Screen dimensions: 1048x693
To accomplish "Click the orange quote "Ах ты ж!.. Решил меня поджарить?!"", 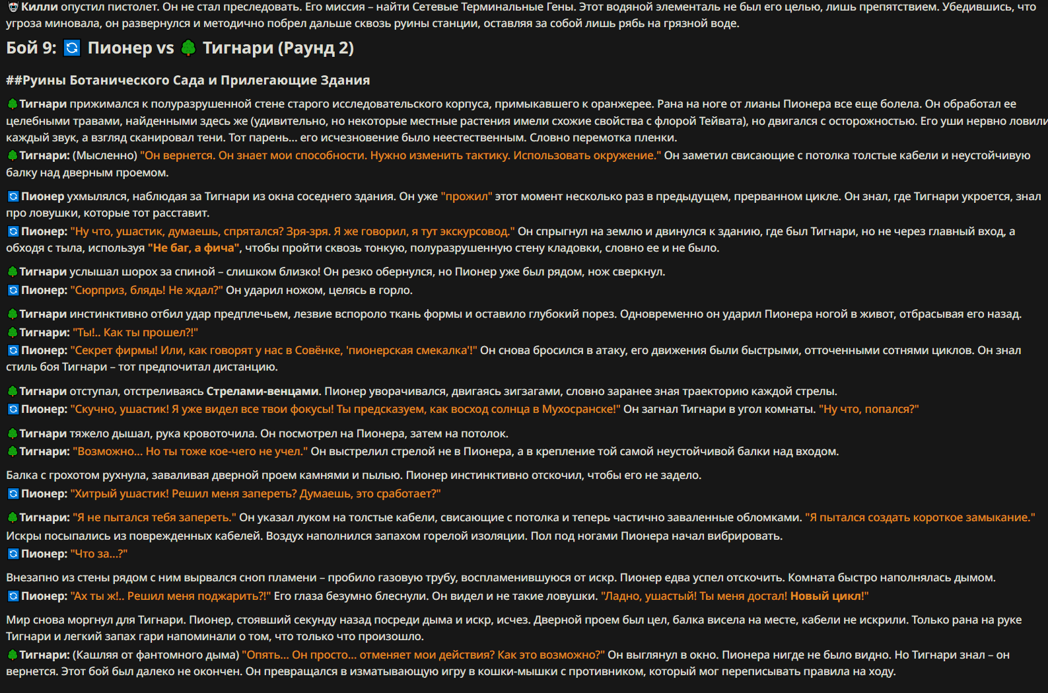I will pyautogui.click(x=170, y=596).
